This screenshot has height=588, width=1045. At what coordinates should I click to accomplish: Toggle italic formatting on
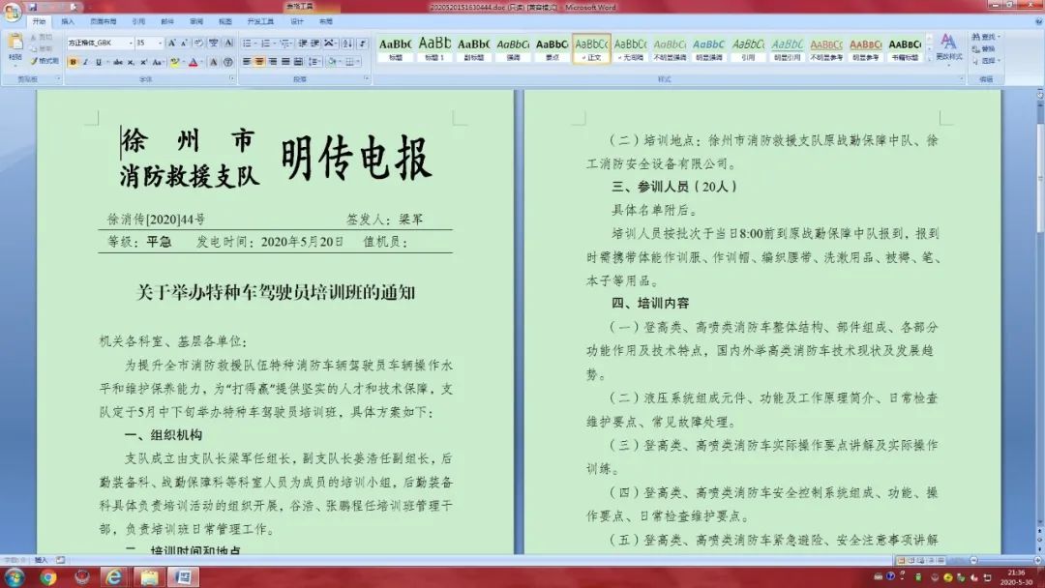85,60
